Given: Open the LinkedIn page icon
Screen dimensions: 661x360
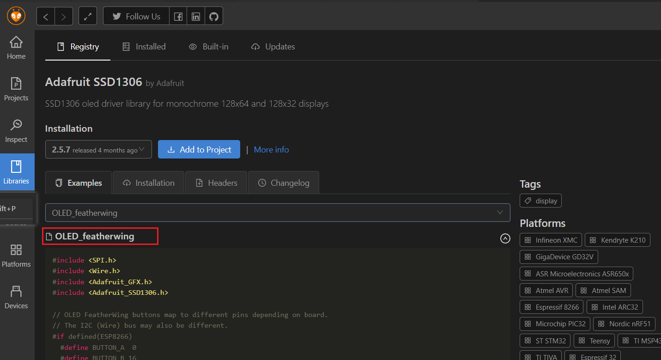Looking at the screenshot, I should 196,17.
